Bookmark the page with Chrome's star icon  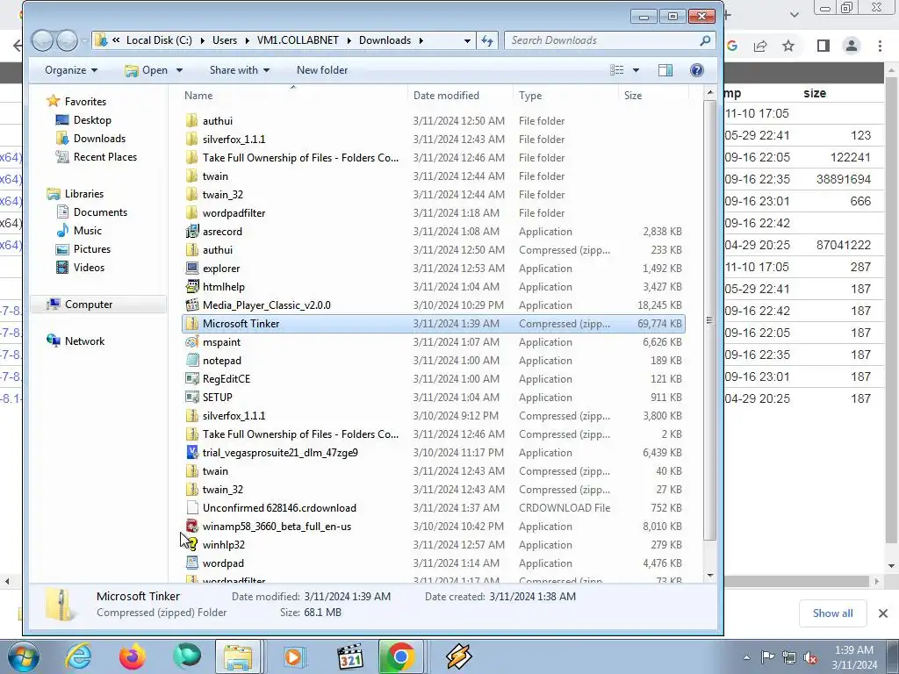(788, 46)
